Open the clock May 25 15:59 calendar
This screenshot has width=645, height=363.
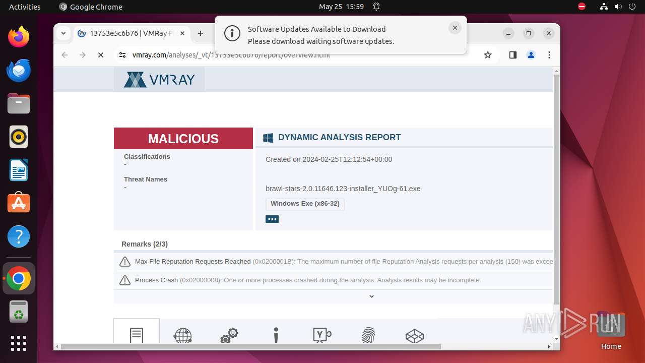pyautogui.click(x=341, y=7)
